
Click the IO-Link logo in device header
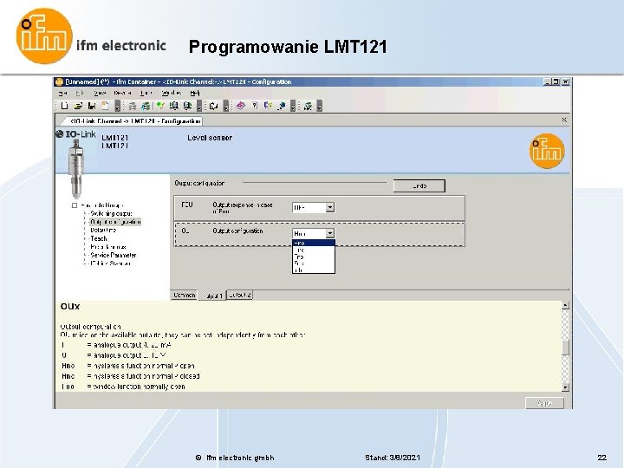click(x=76, y=134)
